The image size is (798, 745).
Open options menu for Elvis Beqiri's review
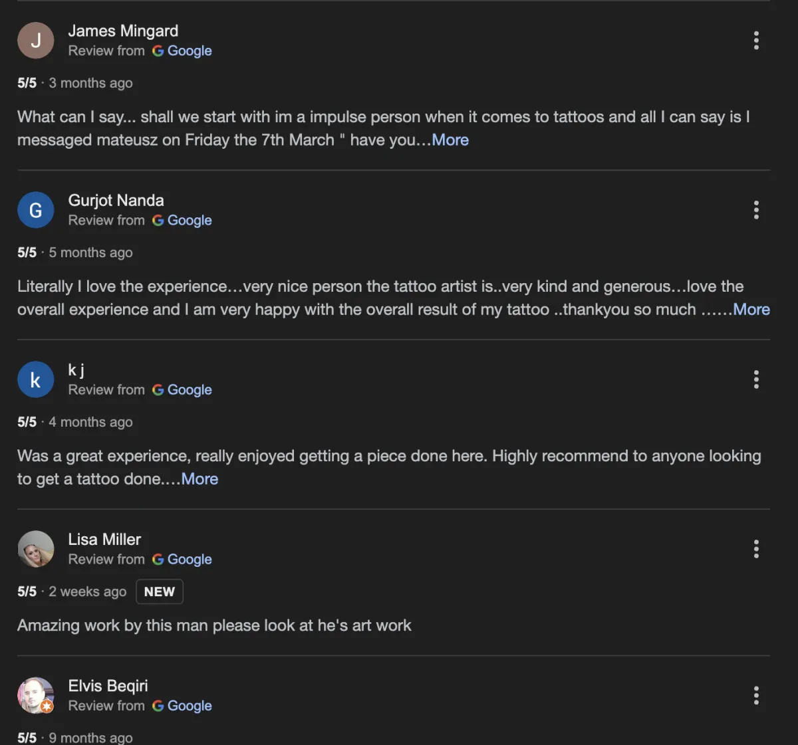coord(756,695)
